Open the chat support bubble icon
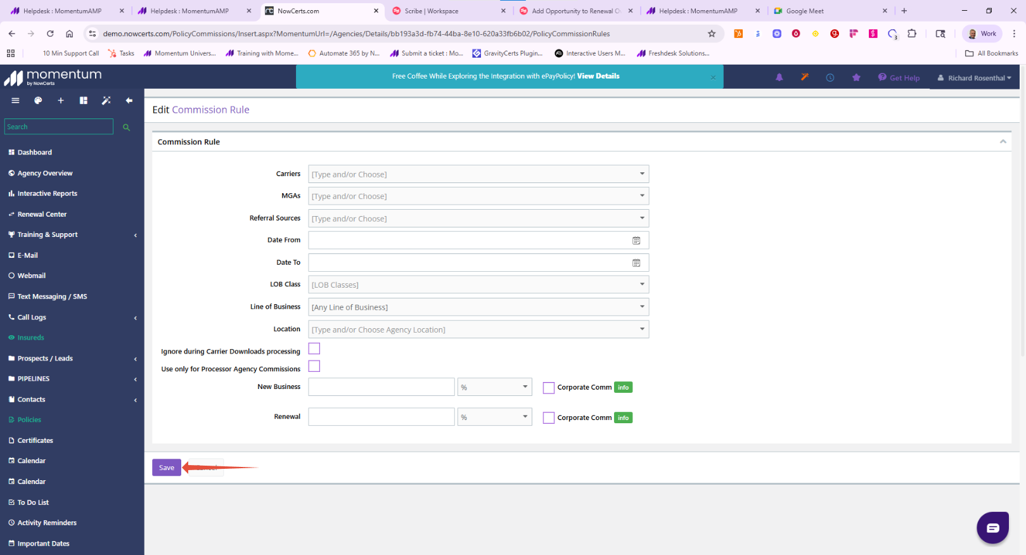1026x555 pixels. (x=992, y=527)
